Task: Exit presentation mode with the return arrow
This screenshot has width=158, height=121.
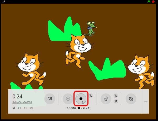Action: point(3,1)
